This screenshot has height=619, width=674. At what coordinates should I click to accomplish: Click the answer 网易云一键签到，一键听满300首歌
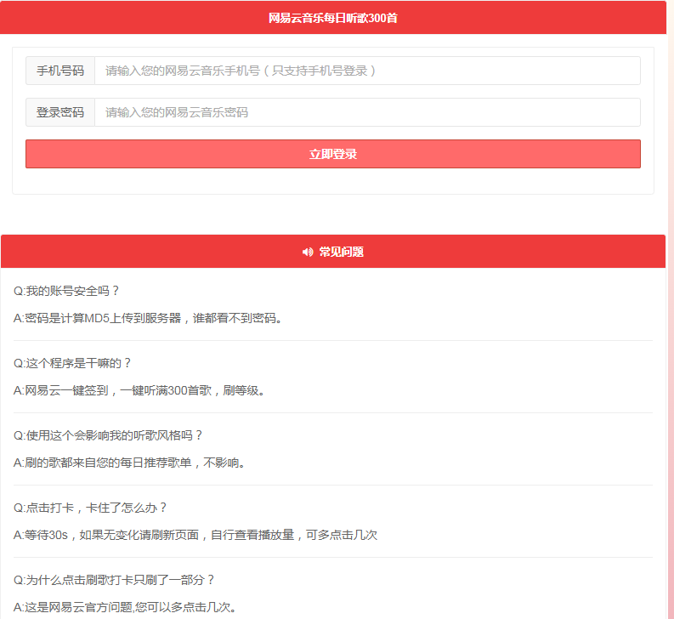(x=139, y=390)
